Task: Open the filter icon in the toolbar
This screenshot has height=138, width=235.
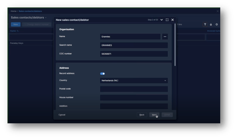Action: pos(205,24)
